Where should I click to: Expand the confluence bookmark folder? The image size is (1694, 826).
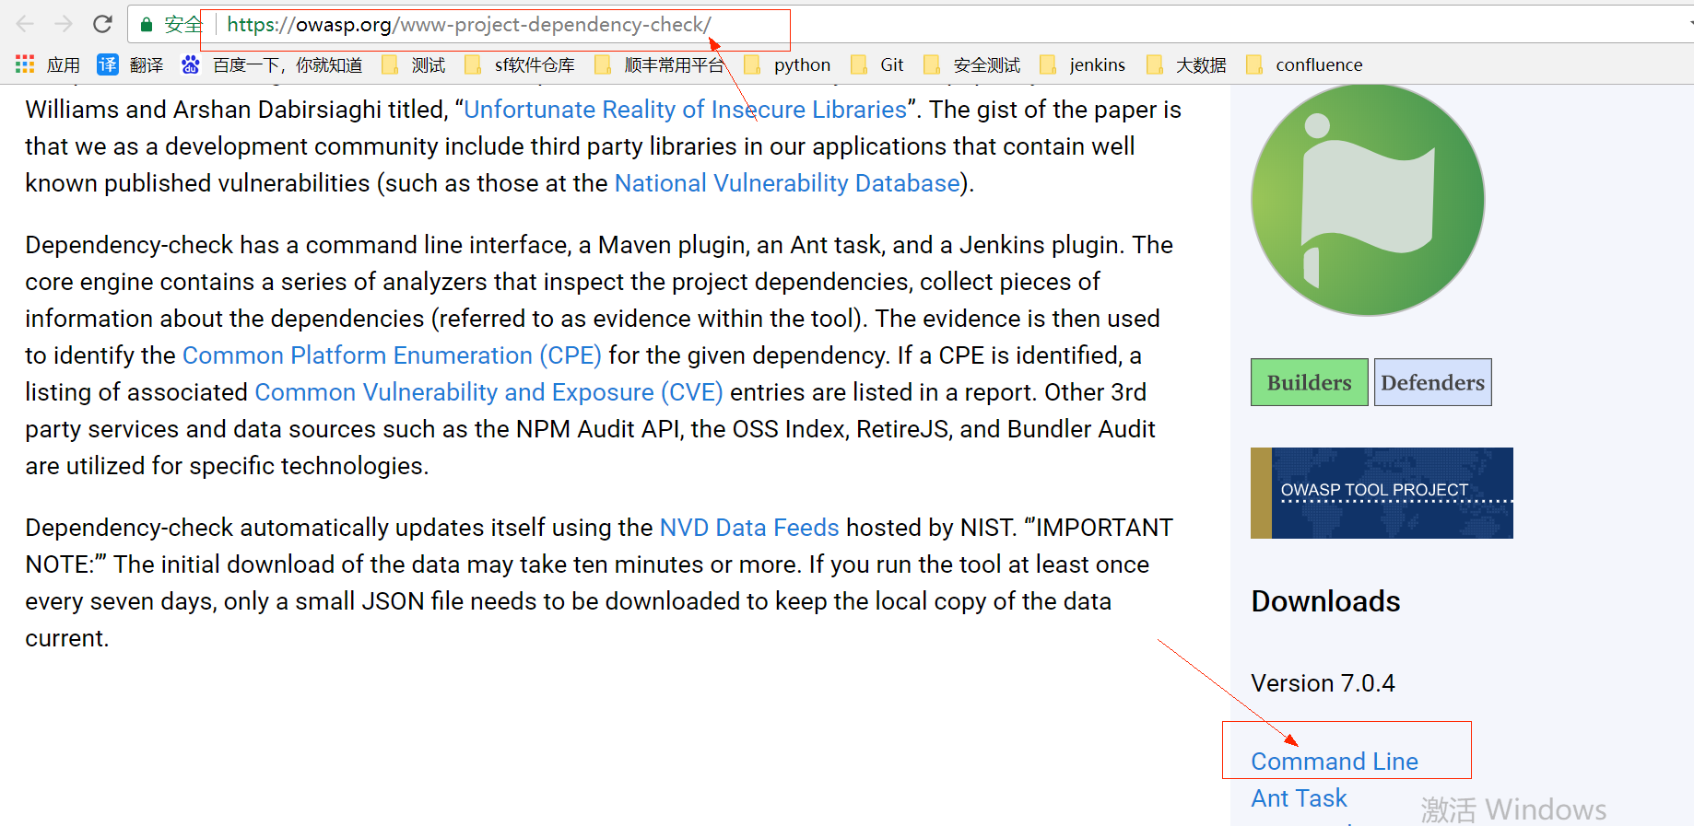(1304, 64)
